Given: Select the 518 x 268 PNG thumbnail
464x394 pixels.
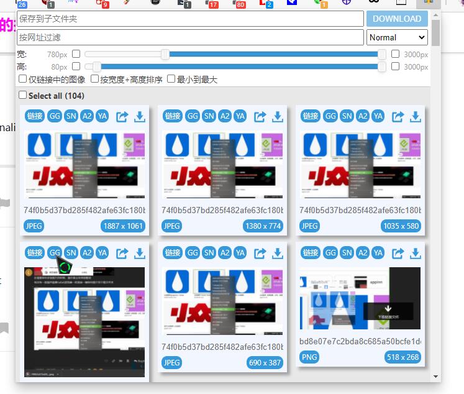Looking at the screenshot, I should coord(360,299).
